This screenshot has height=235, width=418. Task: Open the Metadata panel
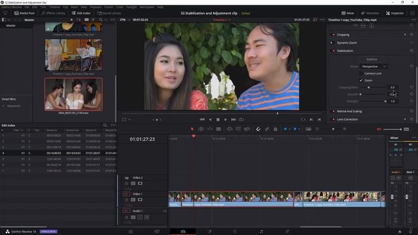(370, 13)
